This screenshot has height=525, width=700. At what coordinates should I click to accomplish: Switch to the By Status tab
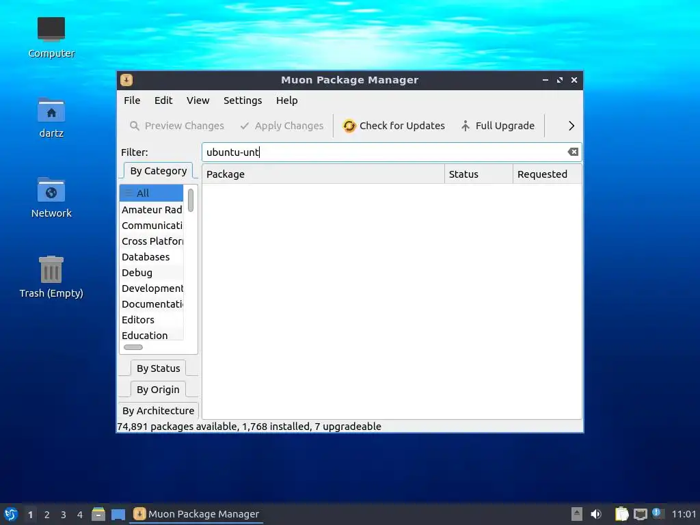(159, 368)
